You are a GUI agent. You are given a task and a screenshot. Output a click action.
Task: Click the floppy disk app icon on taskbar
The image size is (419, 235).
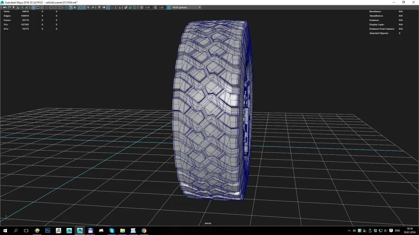coord(90,230)
